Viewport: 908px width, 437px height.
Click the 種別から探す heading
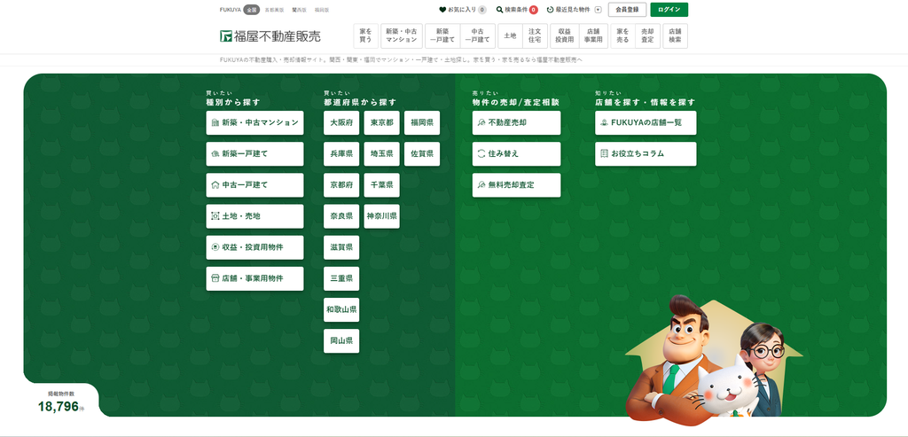[x=233, y=103]
